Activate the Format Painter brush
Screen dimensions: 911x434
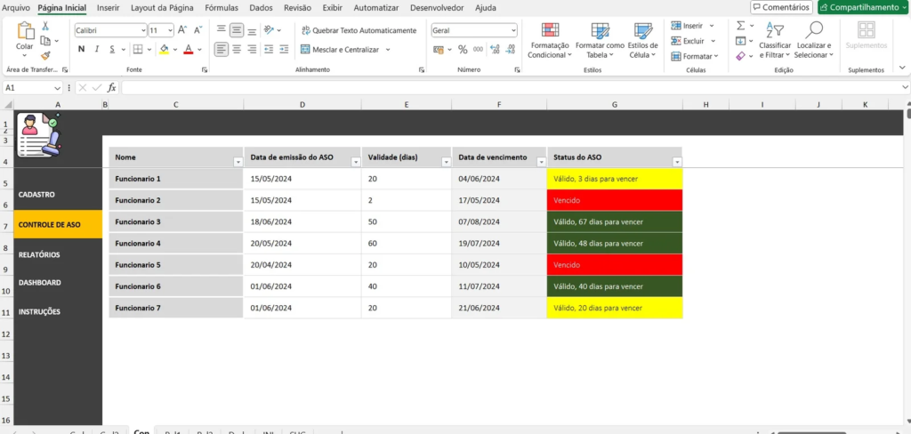pyautogui.click(x=45, y=55)
